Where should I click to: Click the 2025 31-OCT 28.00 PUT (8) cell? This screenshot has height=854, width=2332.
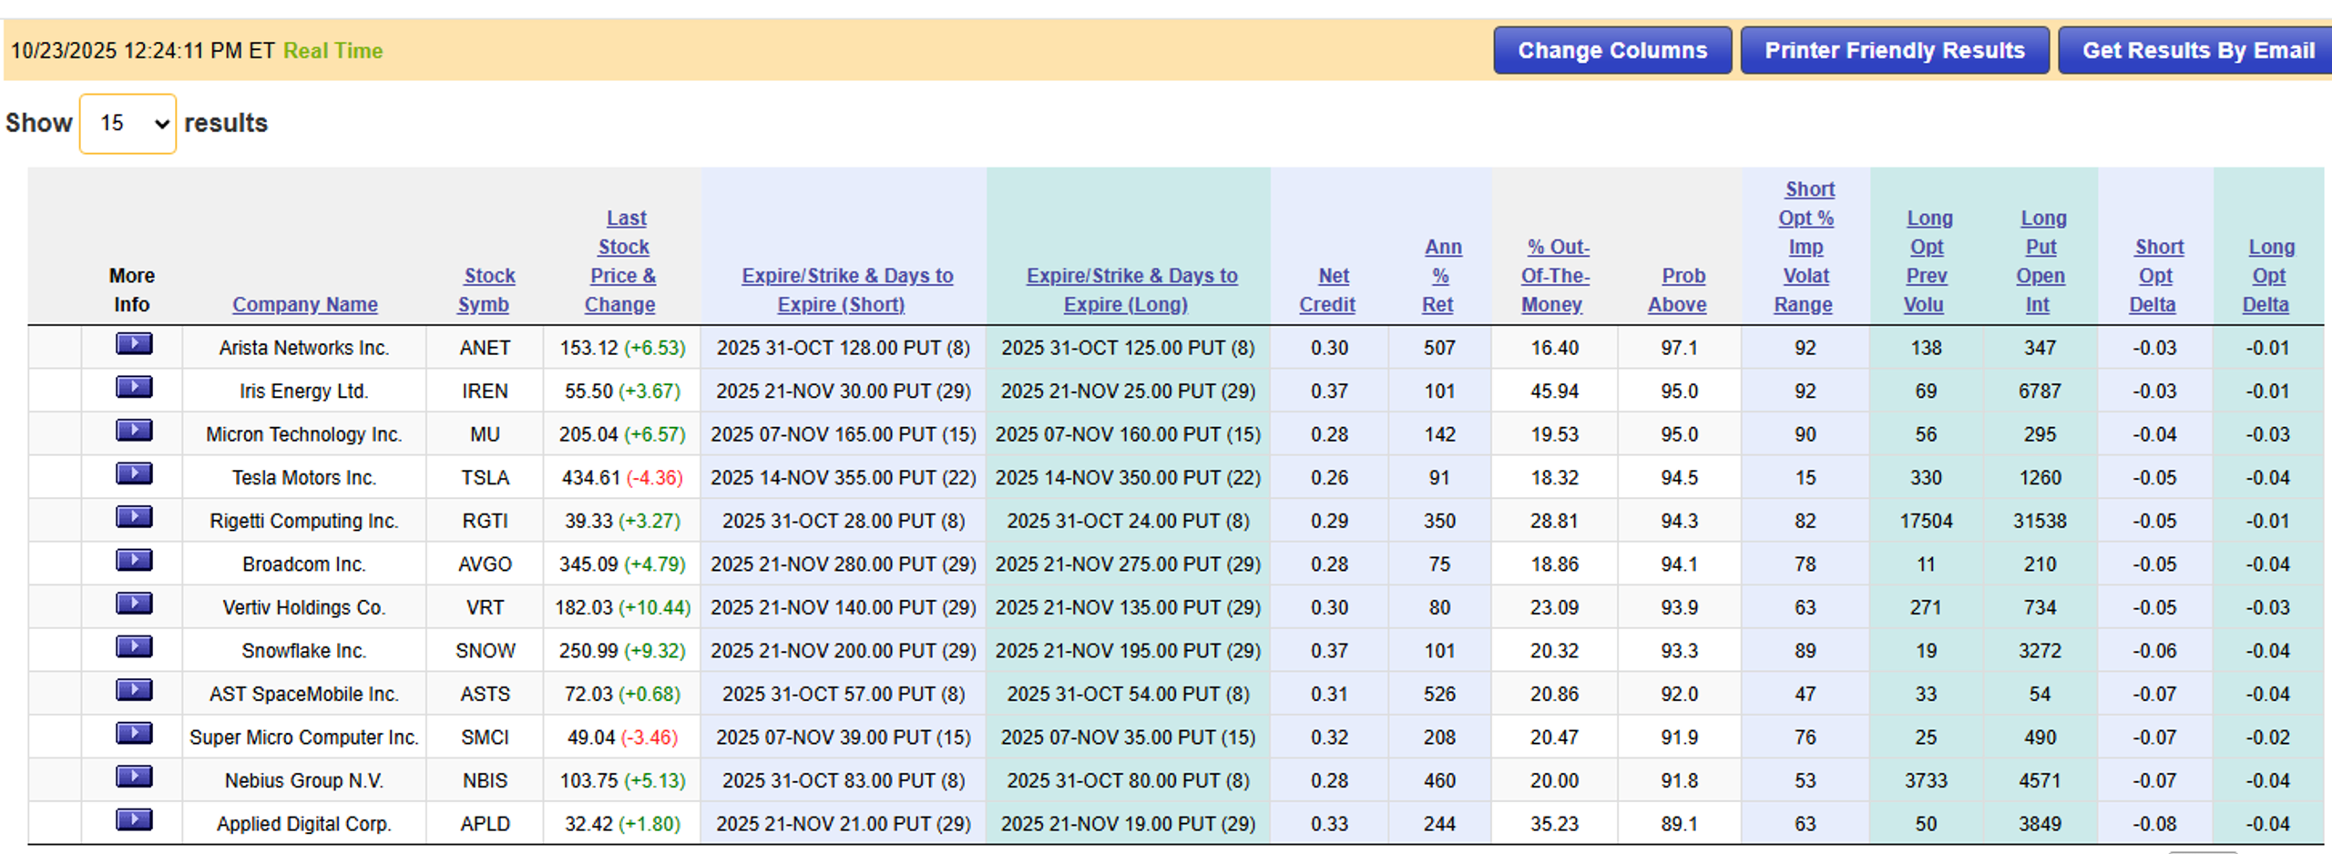844,521
